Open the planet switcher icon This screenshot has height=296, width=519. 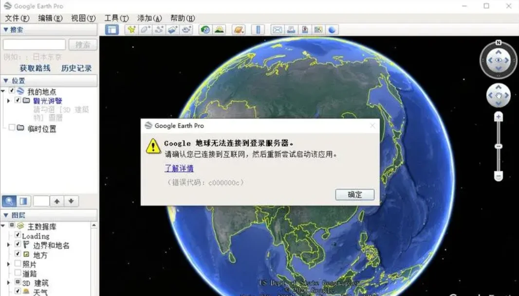tap(238, 30)
